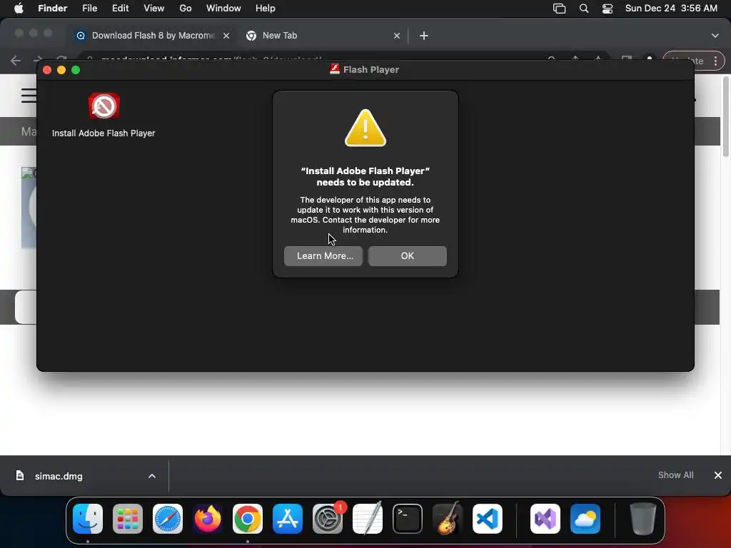Open the Trash from the Dock

click(643, 518)
